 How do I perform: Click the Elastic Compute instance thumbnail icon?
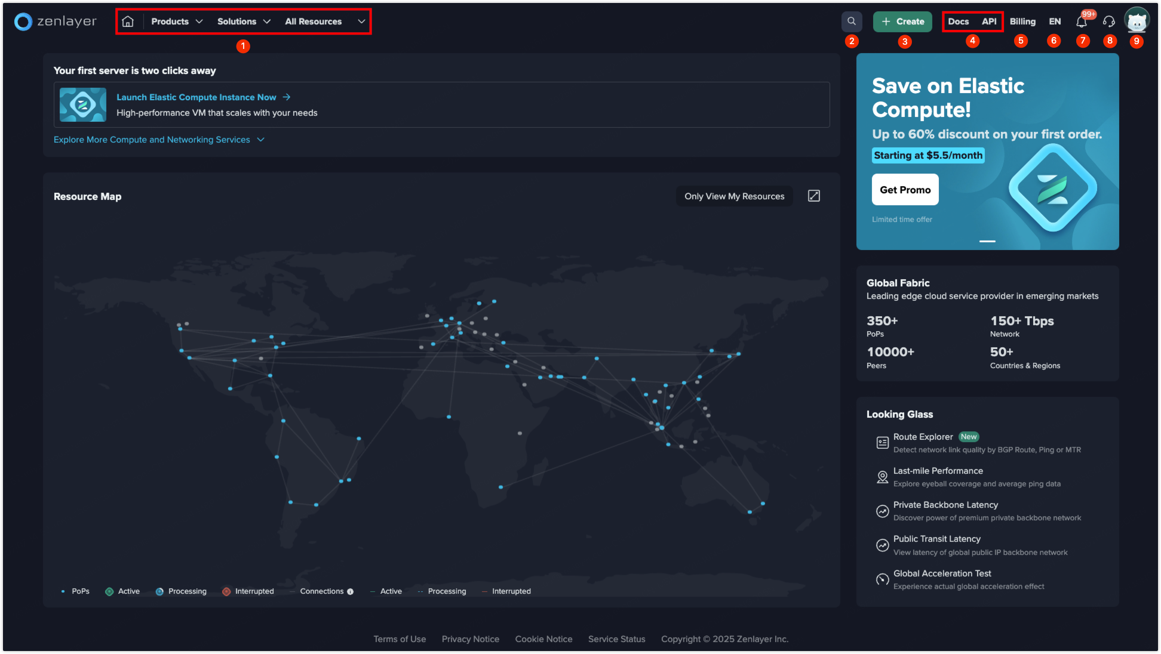(x=83, y=104)
